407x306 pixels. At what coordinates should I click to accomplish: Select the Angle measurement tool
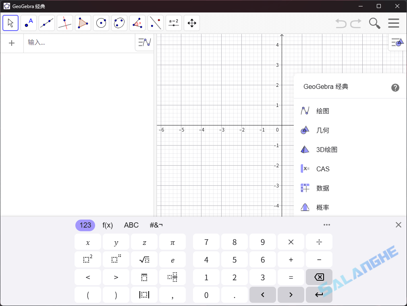click(x=137, y=23)
